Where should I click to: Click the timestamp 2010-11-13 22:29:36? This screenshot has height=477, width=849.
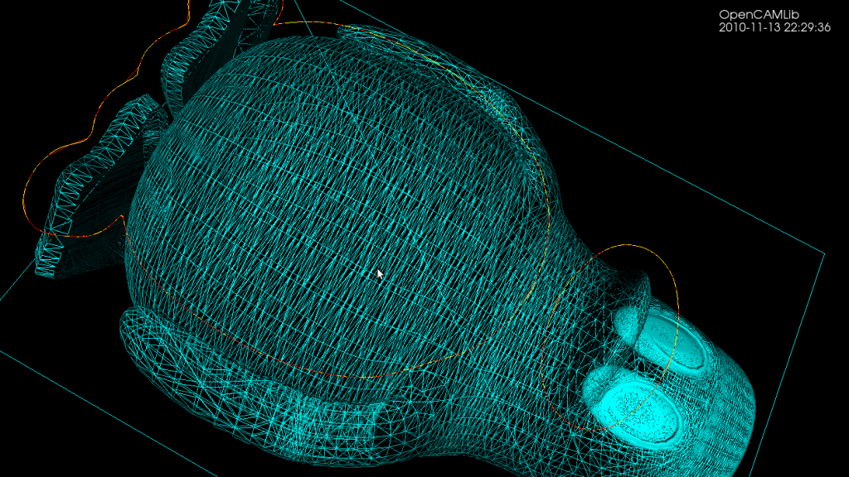tap(774, 27)
